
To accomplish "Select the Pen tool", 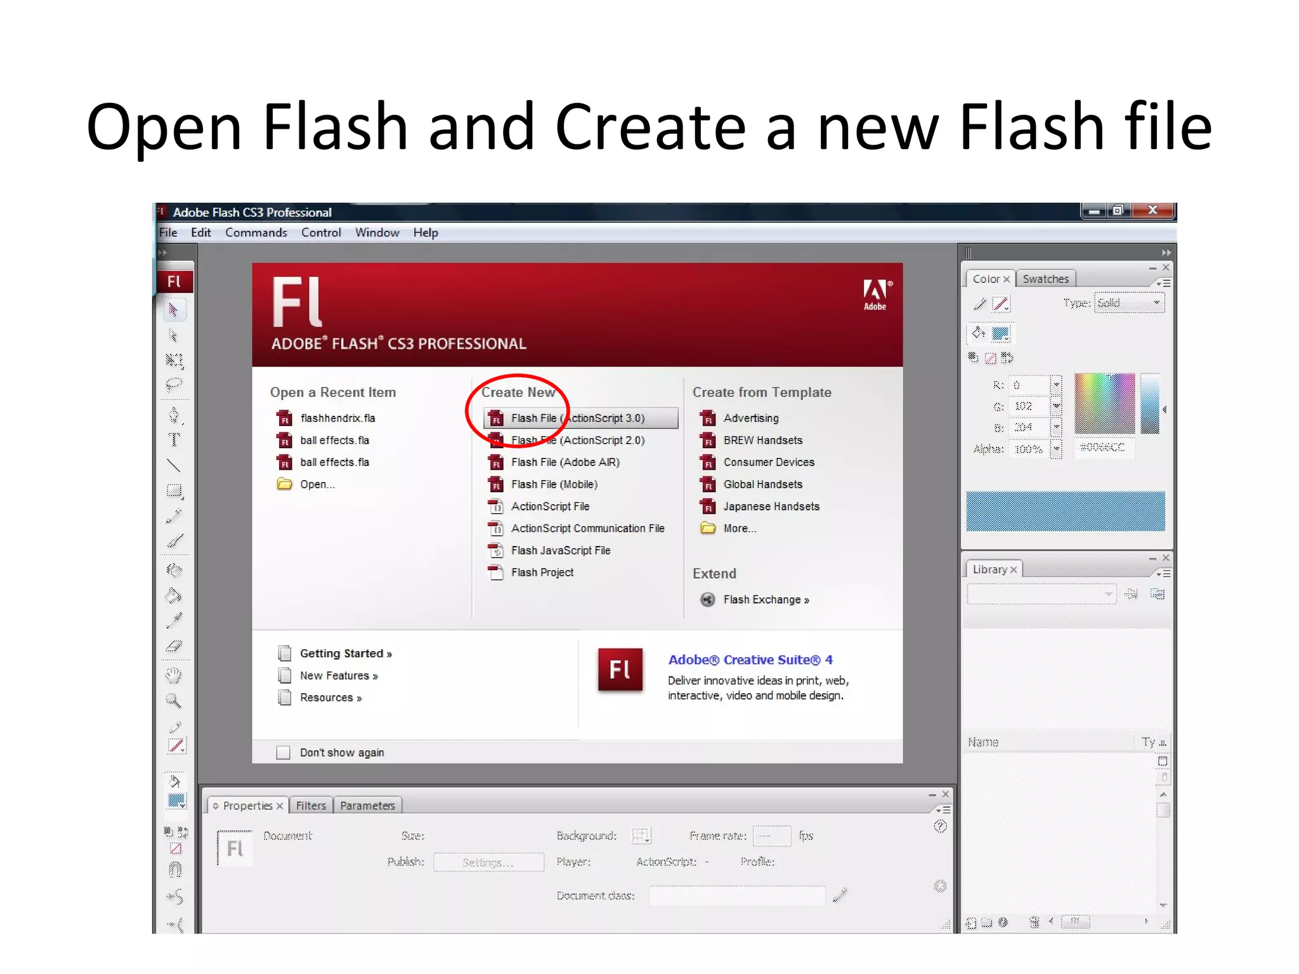I will 174,415.
